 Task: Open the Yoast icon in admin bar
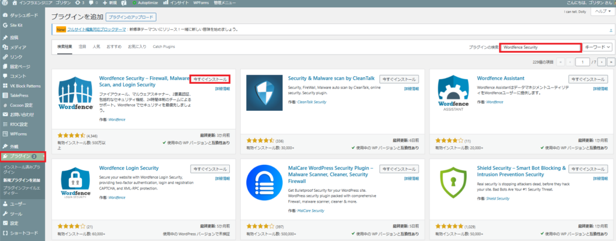click(124, 3)
